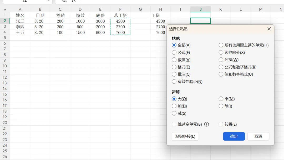
Task: Select operation 无(O)
Action: point(174,99)
